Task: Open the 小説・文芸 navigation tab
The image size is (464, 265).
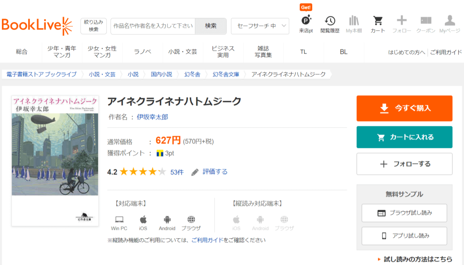Action: tap(183, 52)
